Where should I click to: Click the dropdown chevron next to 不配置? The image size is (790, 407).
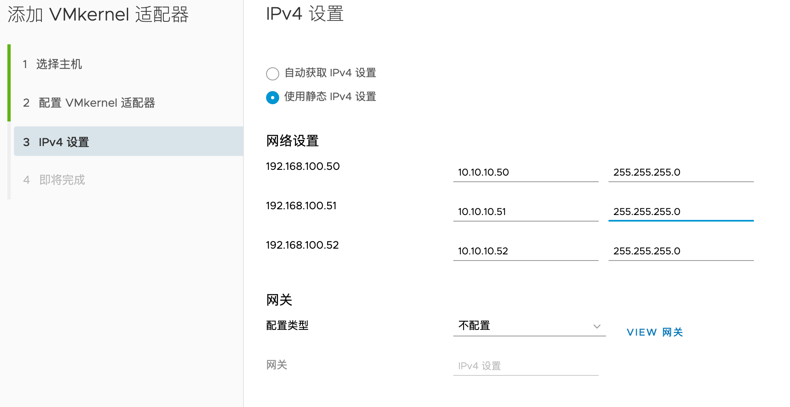pos(597,327)
